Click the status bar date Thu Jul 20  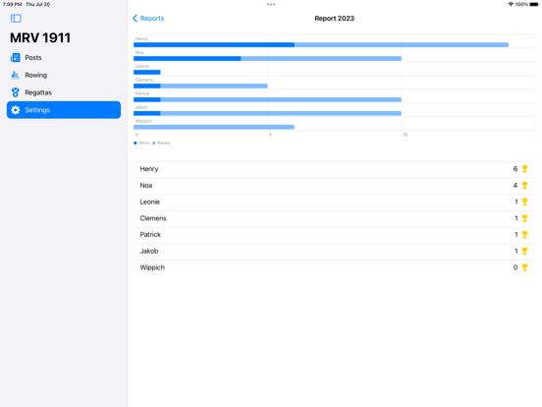(x=37, y=4)
